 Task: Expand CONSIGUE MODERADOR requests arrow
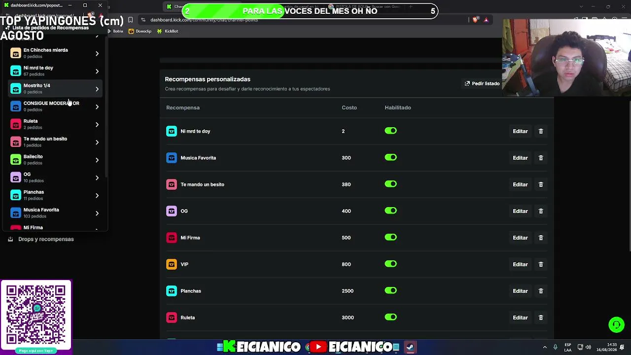[97, 106]
